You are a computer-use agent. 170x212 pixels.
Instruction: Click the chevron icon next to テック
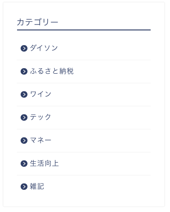pos(24,118)
